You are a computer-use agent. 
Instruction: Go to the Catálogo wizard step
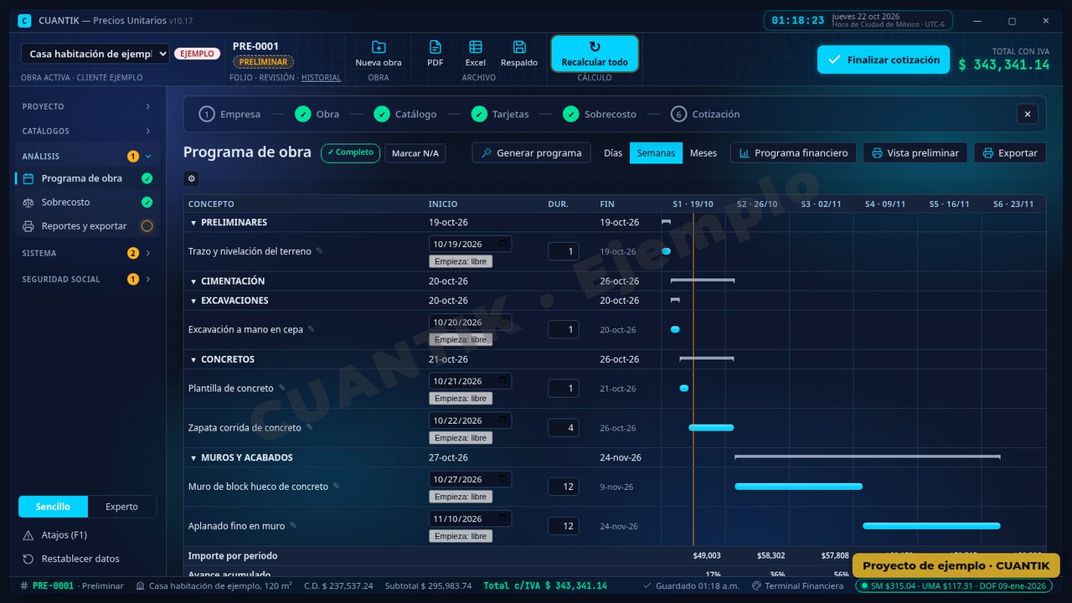point(405,114)
